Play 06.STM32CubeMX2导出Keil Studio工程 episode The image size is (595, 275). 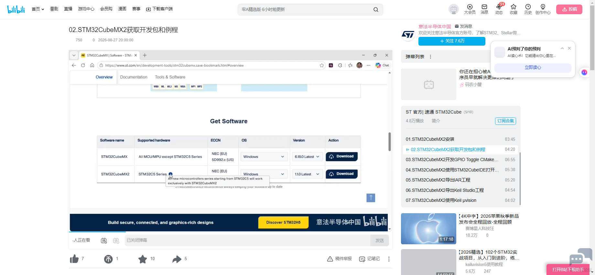(x=460, y=190)
